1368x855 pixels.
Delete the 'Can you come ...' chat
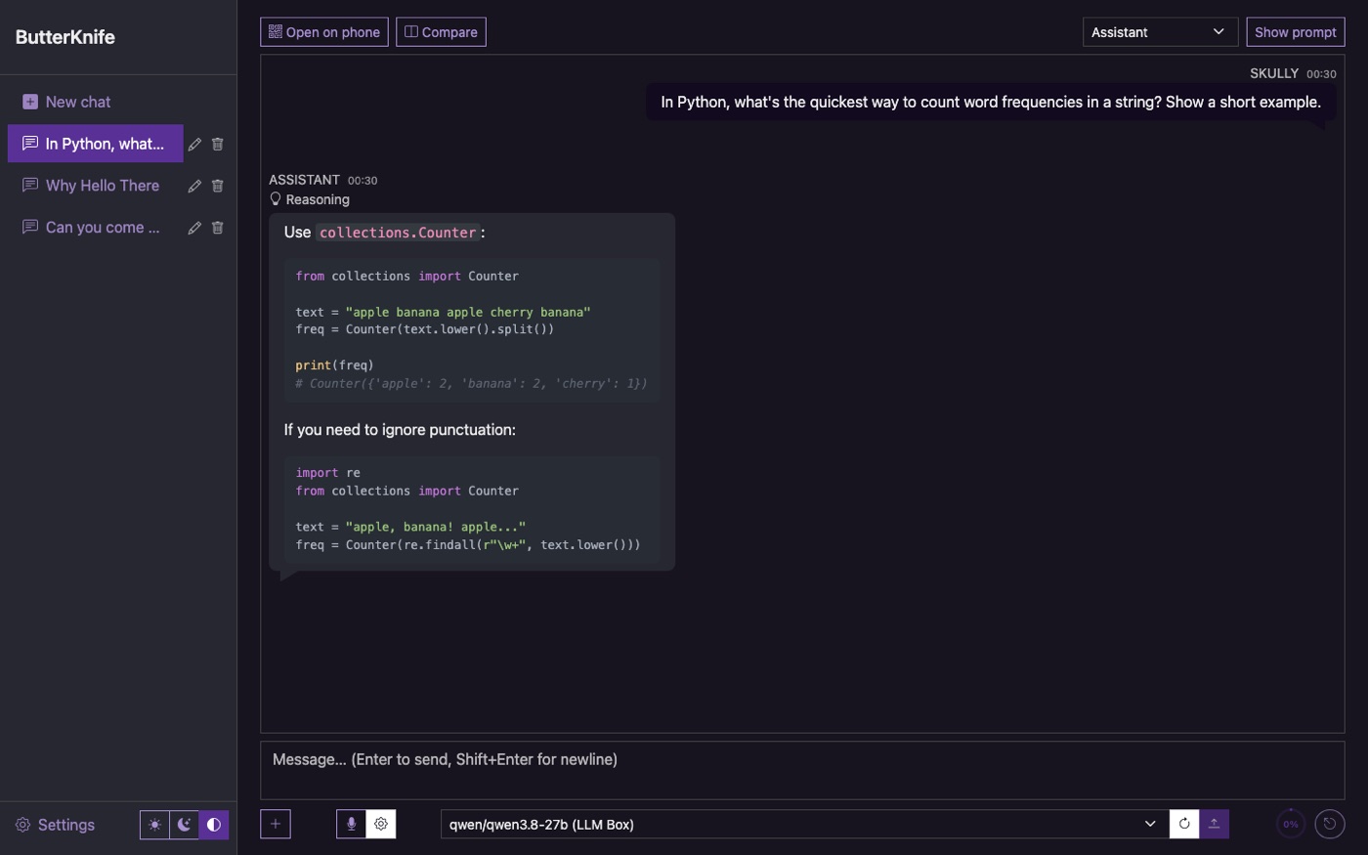click(218, 228)
